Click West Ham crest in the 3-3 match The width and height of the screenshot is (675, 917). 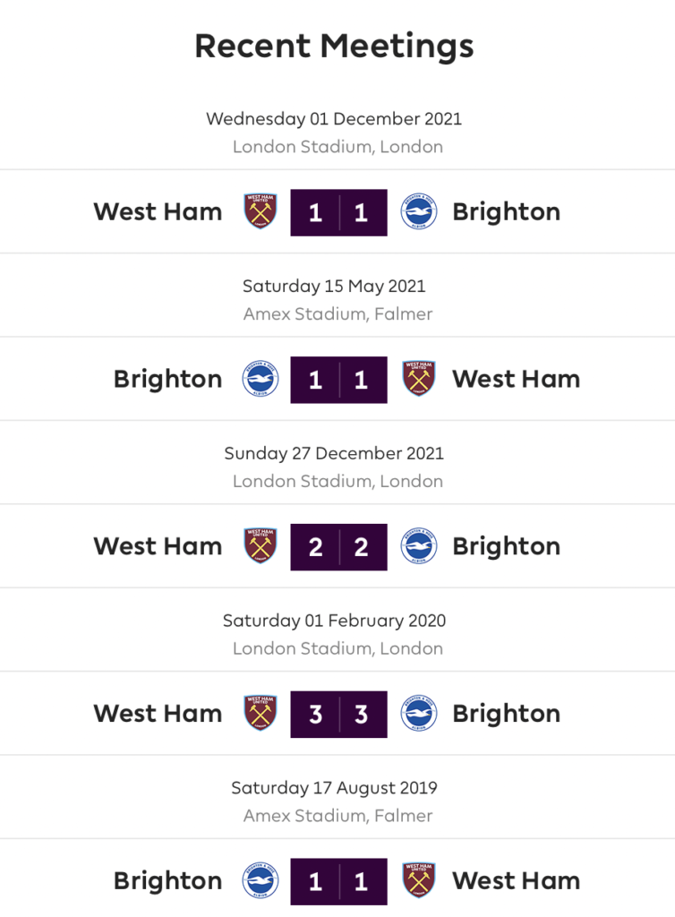click(x=261, y=714)
